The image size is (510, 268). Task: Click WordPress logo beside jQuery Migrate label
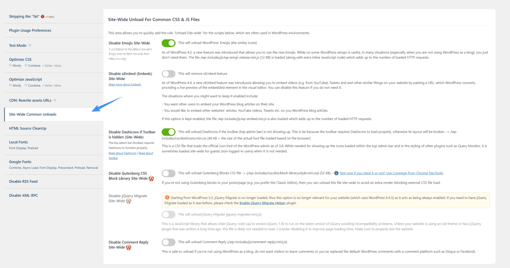(x=129, y=201)
